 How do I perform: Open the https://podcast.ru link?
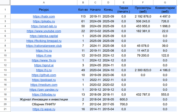44,80
